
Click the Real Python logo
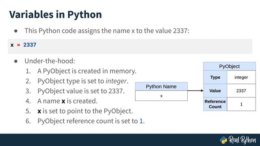[238, 140]
